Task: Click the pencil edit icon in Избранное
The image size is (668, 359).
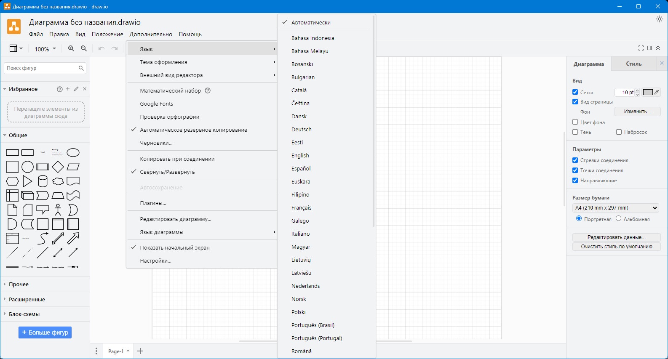Action: [76, 89]
